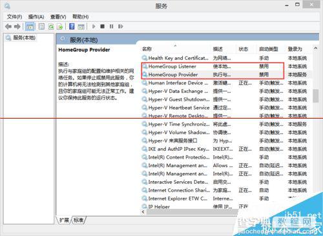The width and height of the screenshot is (323, 236).
Task: Click the IKEEXT... description cell
Action: (223, 149)
